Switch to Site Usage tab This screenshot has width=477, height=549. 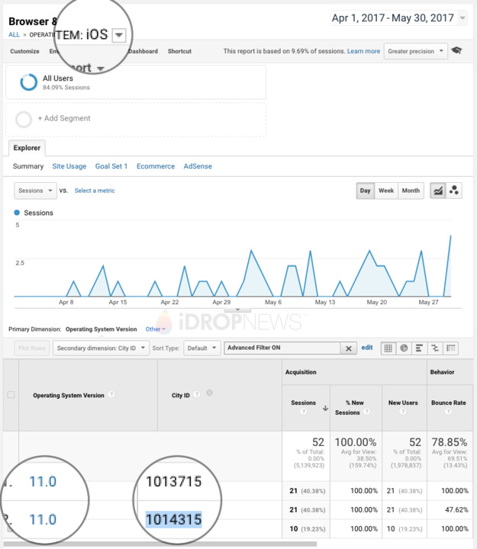69,166
